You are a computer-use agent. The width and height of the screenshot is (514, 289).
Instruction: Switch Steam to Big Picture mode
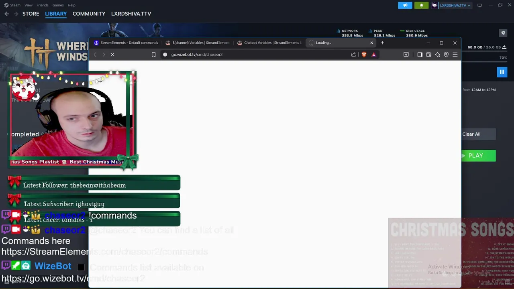pos(479,5)
